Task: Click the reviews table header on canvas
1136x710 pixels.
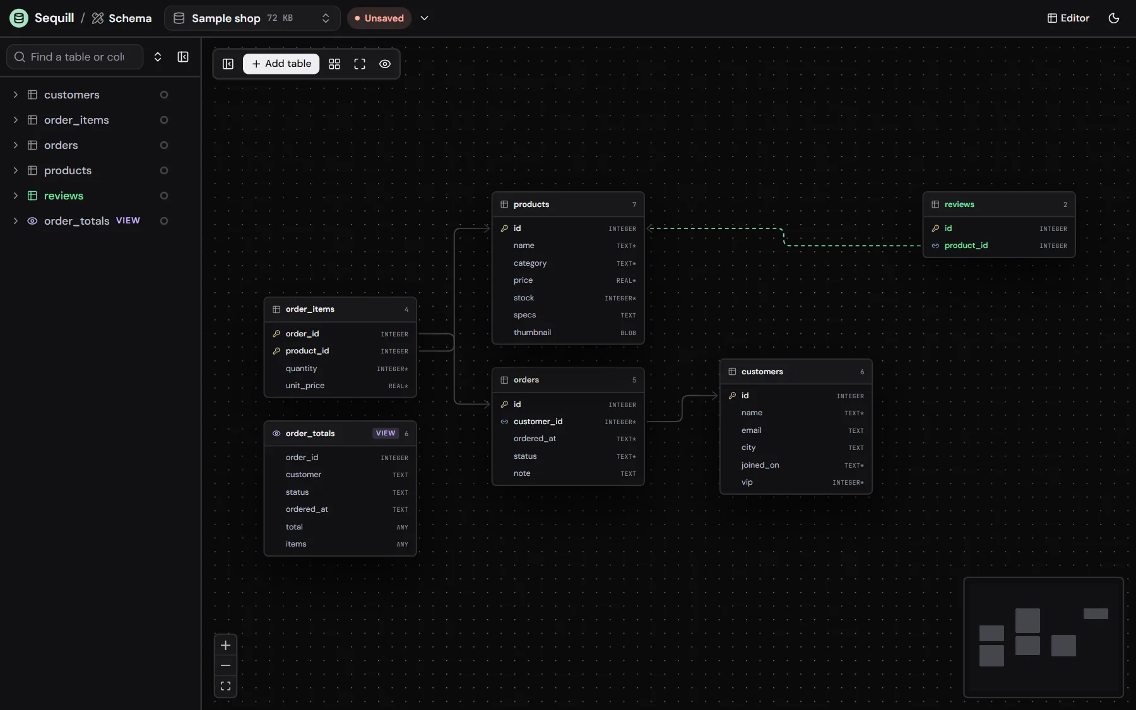Action: 999,204
